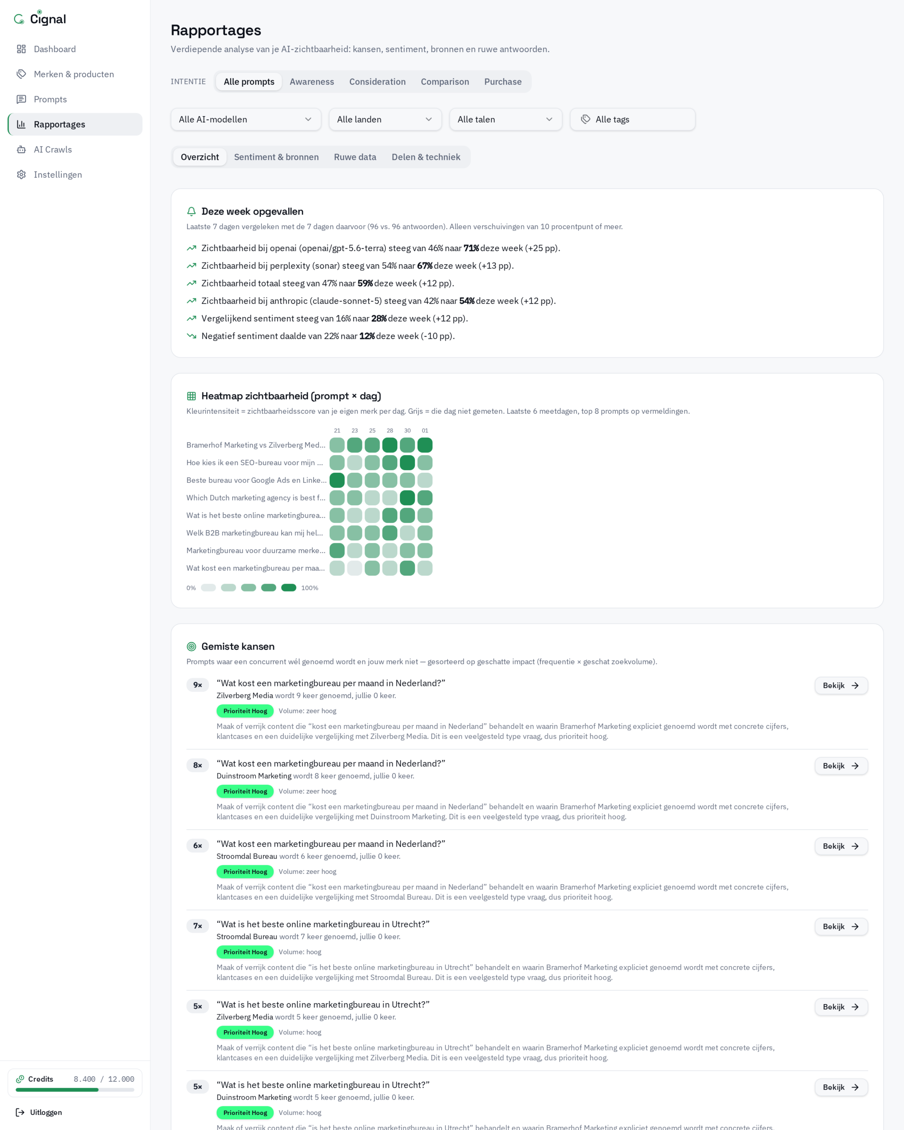Click the darkest green 100% legend swatch

(x=289, y=588)
